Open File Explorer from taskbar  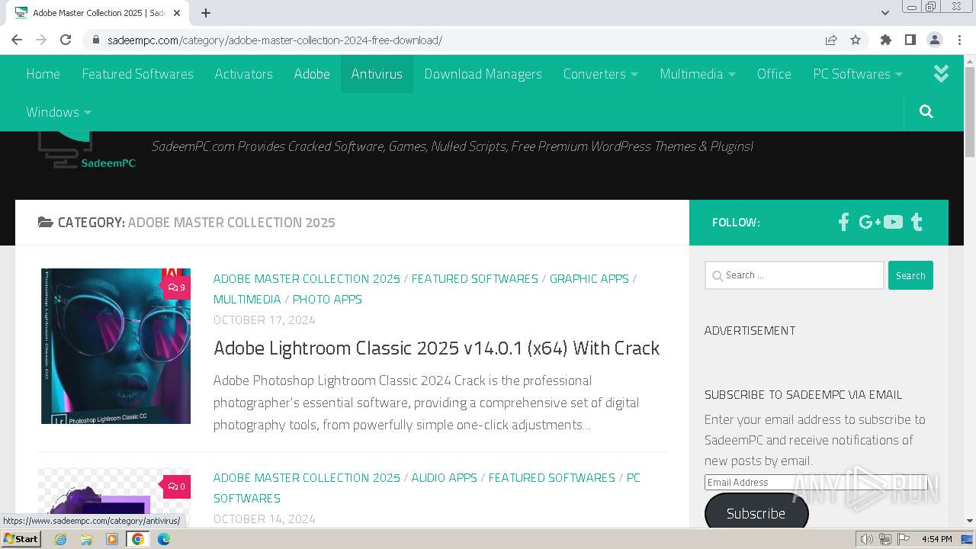86,539
